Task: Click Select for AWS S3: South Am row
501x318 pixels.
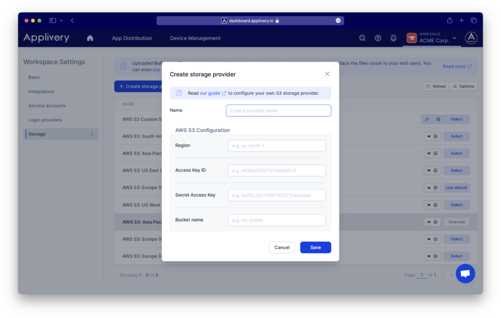Action: coord(456,136)
